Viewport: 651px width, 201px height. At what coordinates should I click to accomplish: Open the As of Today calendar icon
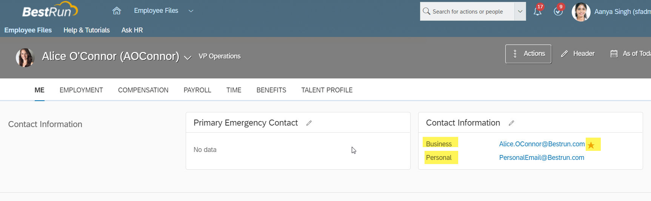pyautogui.click(x=614, y=54)
